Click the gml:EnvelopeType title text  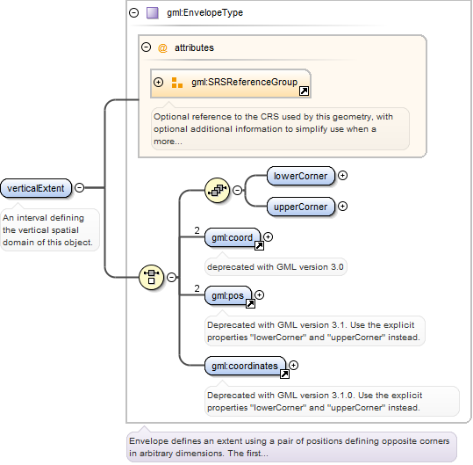coord(204,12)
